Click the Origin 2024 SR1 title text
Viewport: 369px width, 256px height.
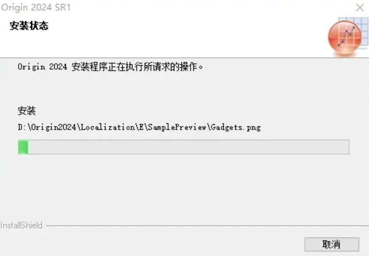(36, 7)
